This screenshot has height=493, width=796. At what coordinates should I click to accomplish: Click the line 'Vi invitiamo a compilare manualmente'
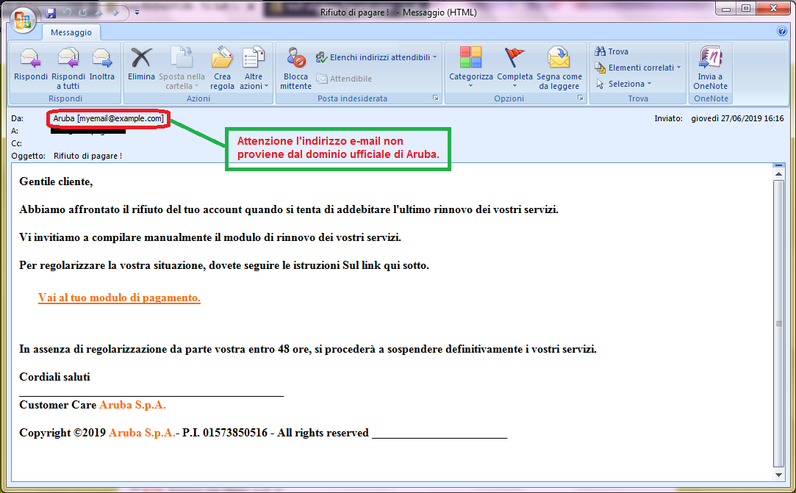pos(210,237)
